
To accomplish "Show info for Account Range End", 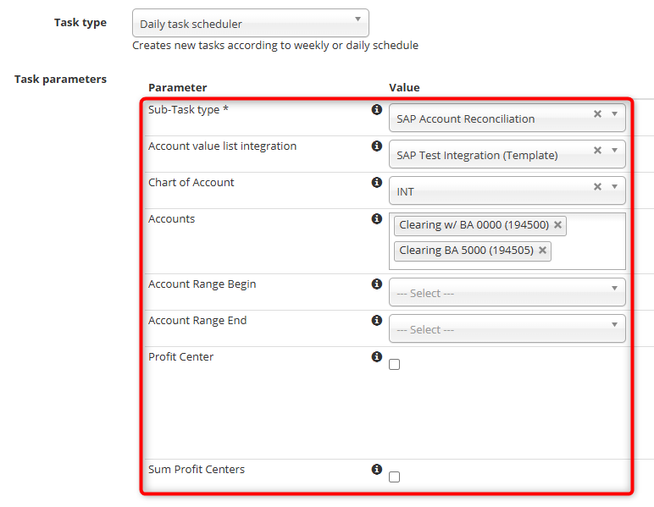I will [377, 321].
